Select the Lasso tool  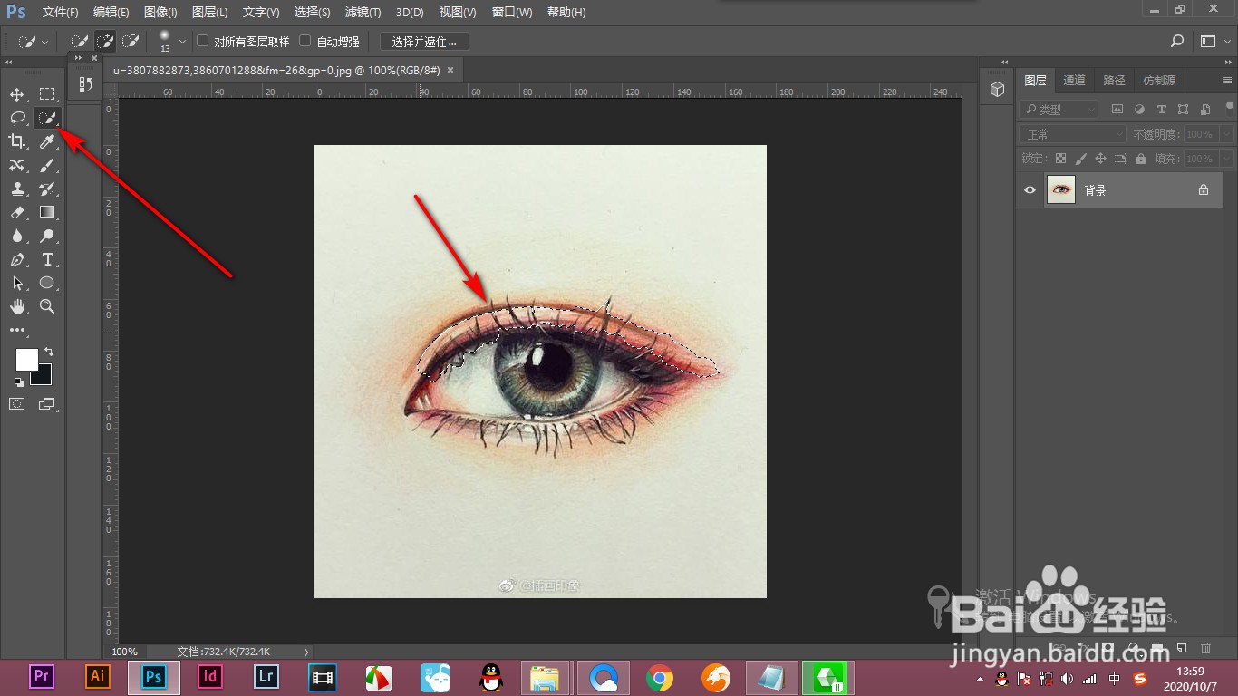pos(17,118)
